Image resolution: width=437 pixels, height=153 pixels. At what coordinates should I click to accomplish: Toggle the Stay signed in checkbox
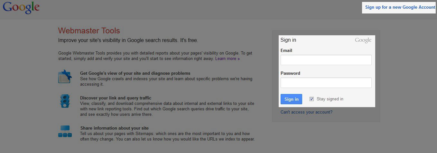311,99
